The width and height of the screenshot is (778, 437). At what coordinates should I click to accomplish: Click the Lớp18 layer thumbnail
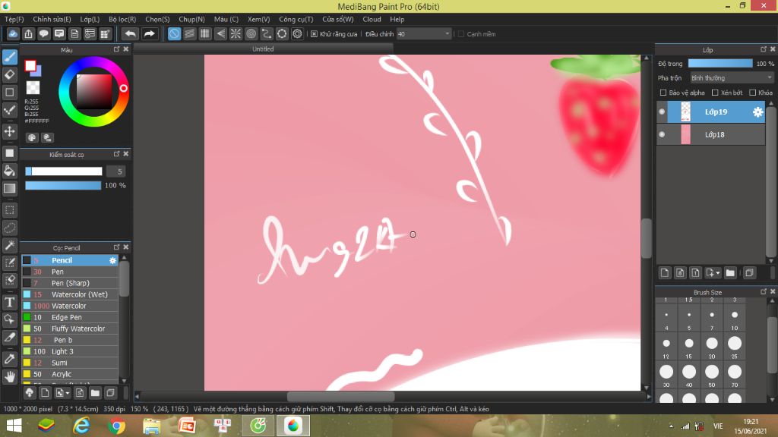coord(686,135)
